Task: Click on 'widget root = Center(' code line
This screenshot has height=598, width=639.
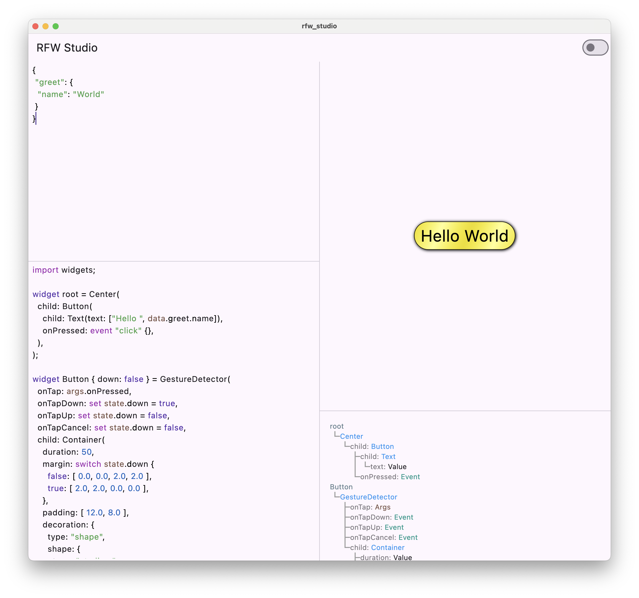Action: [x=76, y=294]
